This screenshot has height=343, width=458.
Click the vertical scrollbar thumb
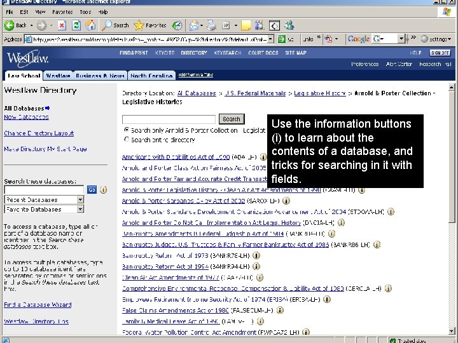pos(451,157)
